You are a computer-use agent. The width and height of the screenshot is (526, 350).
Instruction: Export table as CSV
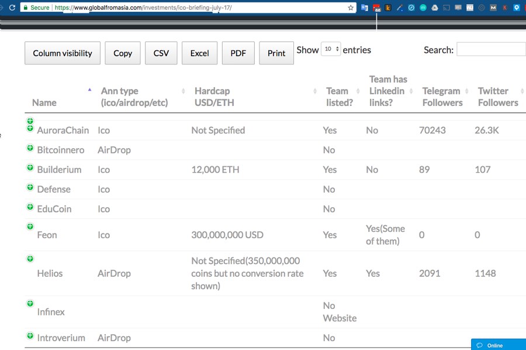[x=161, y=53]
